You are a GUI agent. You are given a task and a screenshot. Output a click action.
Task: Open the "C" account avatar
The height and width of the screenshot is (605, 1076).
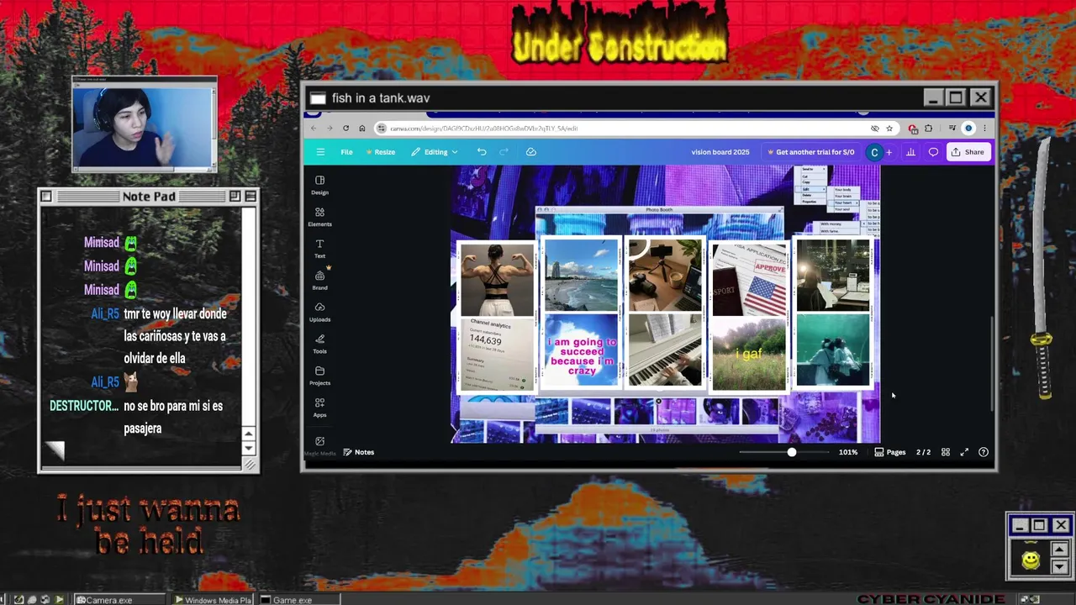coord(874,152)
